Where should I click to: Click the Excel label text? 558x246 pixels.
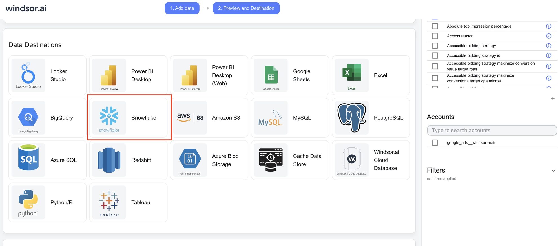pyautogui.click(x=380, y=75)
